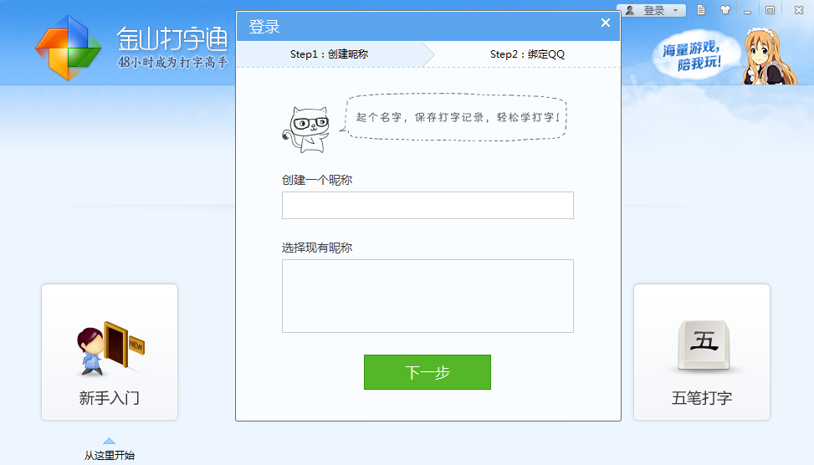Click inside the 选择现有昵称 list box
The height and width of the screenshot is (465, 814).
(427, 296)
